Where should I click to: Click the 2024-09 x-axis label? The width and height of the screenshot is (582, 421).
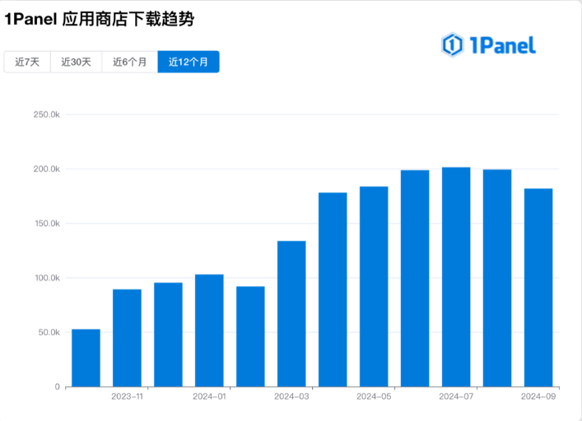pos(538,396)
